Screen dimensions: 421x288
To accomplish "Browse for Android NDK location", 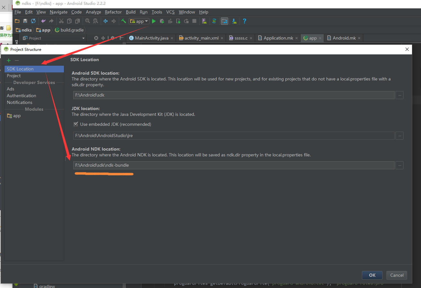I will click(x=400, y=165).
